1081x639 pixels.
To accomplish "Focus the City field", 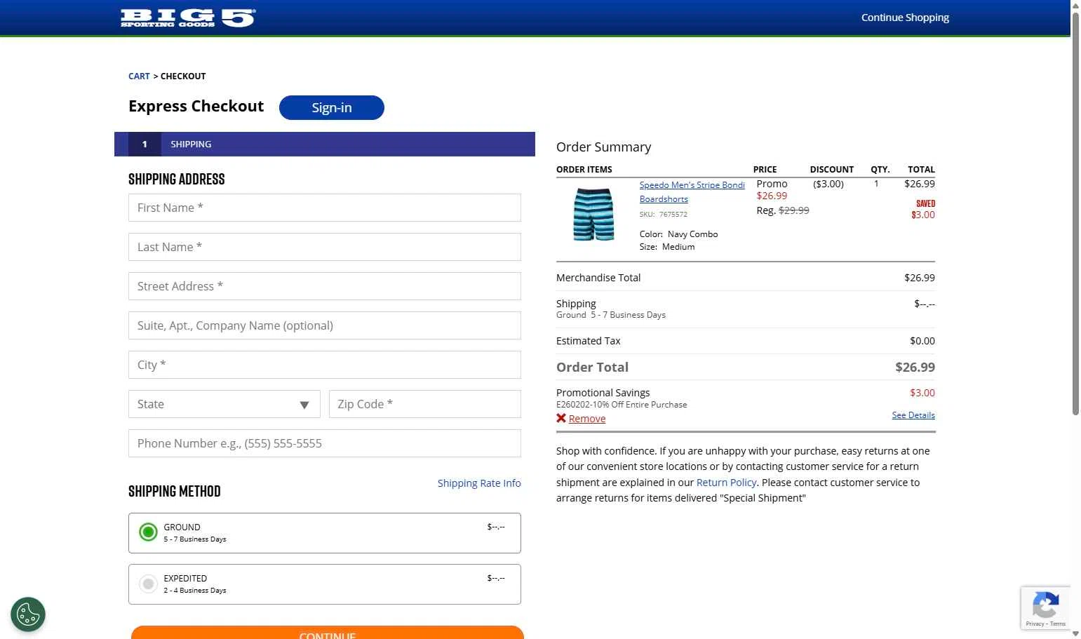I will coord(325,365).
